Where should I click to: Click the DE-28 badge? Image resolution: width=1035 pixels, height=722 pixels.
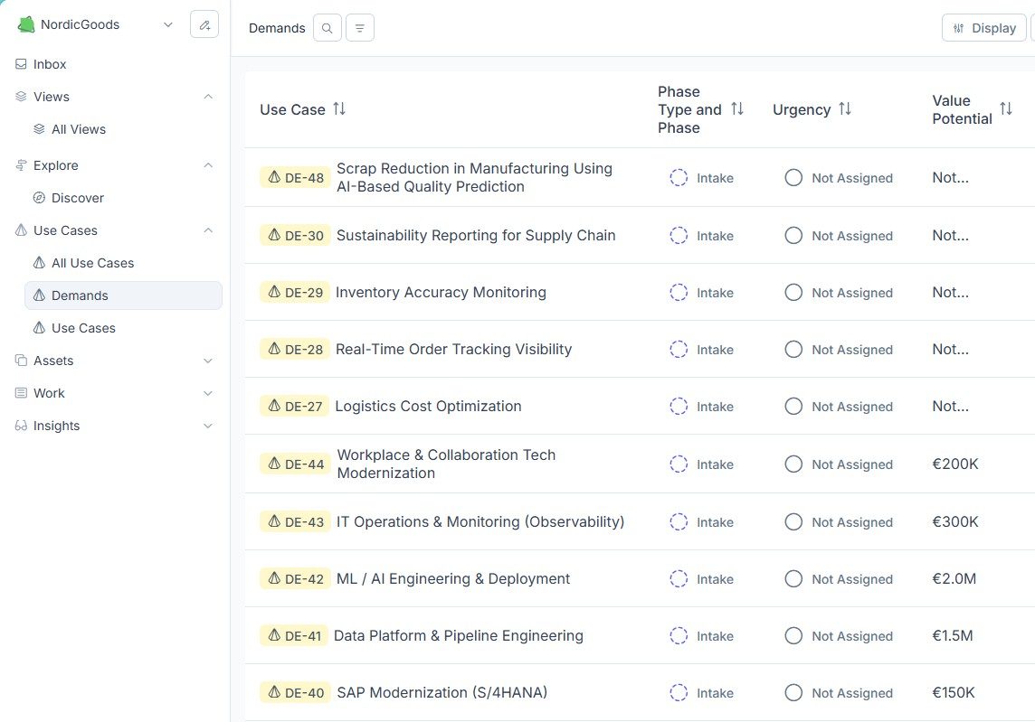pos(294,349)
